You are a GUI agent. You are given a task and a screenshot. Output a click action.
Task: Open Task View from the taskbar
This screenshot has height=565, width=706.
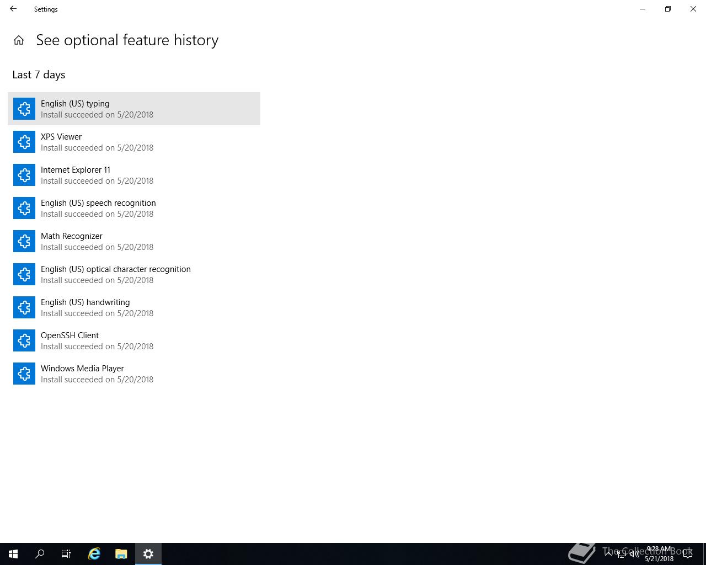(x=66, y=554)
